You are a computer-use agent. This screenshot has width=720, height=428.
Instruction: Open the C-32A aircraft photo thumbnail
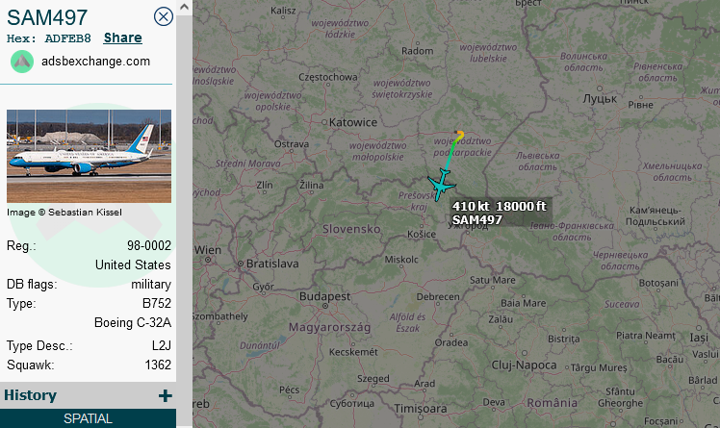click(90, 156)
